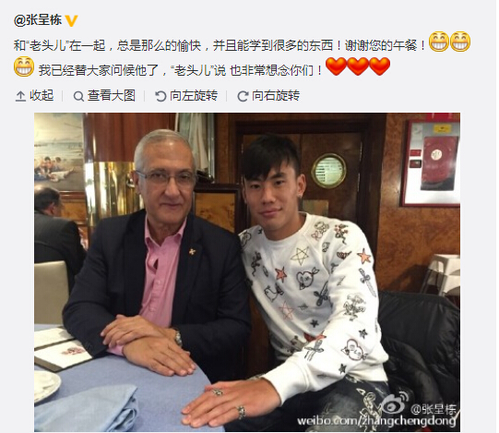The width and height of the screenshot is (499, 433).
Task: Click the first red heart emoji
Action: click(x=336, y=66)
